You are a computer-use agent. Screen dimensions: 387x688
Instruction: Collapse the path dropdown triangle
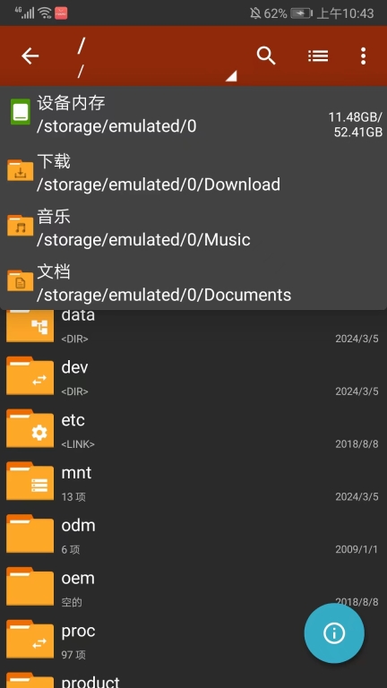click(x=231, y=76)
